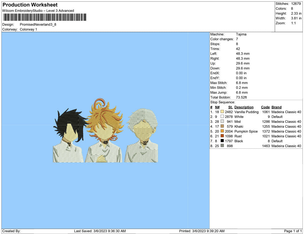Click the Vanilla Pudding thread color swatch

click(x=222, y=112)
